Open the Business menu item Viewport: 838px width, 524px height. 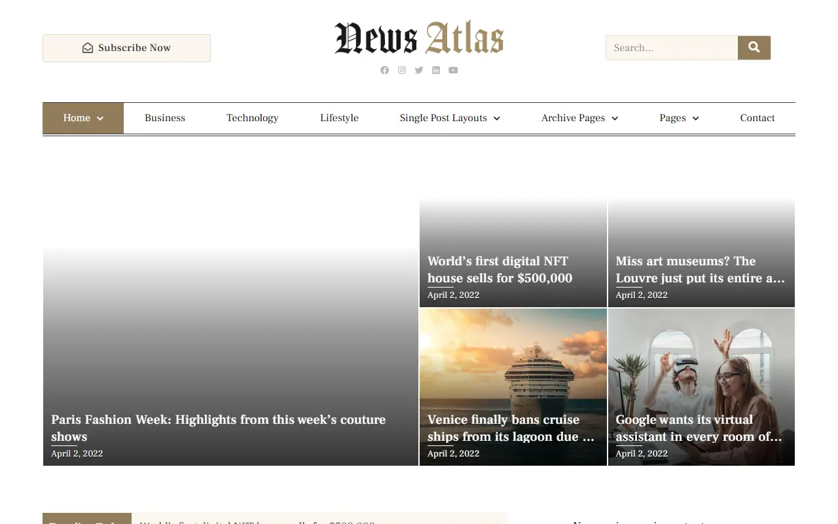click(x=165, y=118)
